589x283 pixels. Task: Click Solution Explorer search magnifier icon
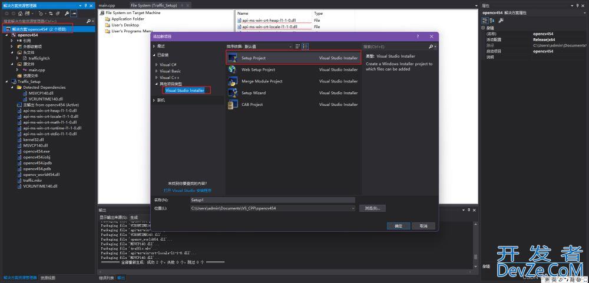88,21
